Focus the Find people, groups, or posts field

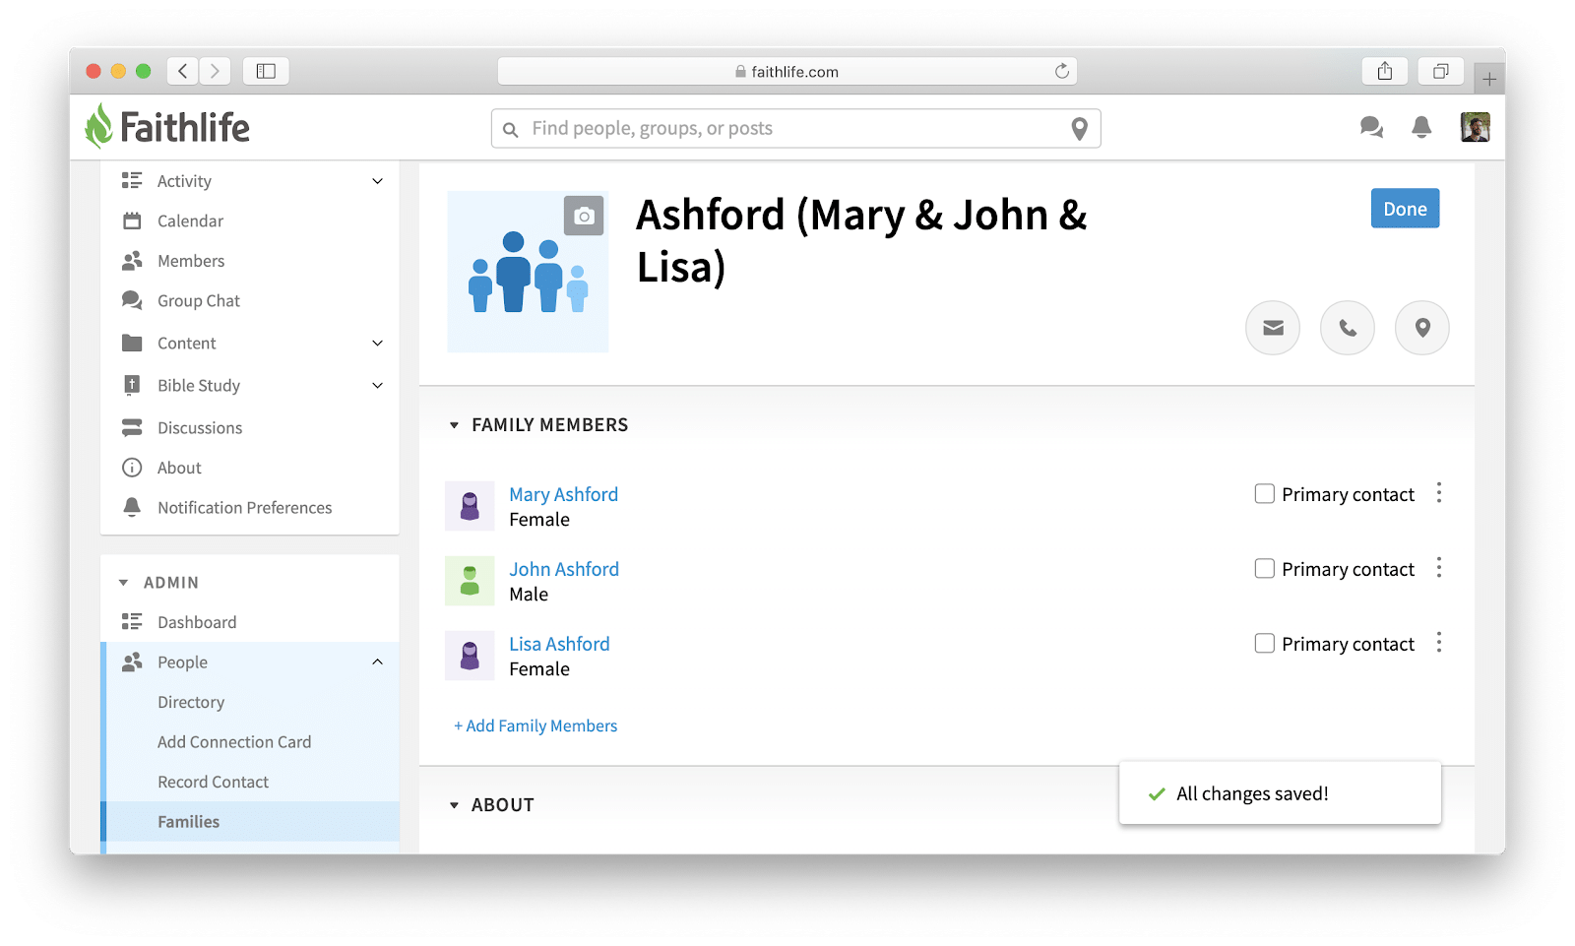pyautogui.click(x=795, y=129)
